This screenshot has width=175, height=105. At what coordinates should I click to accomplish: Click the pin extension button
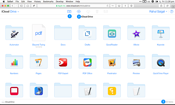pos(34,6)
